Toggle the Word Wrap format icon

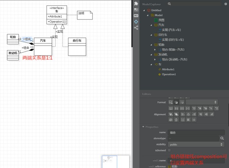click(x=182, y=102)
